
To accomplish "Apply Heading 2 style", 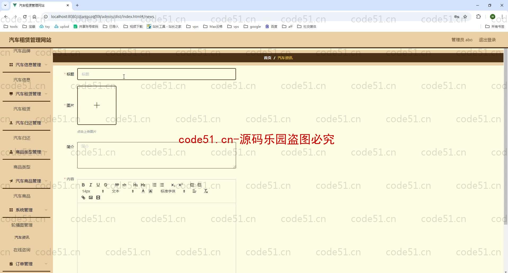I will [143, 185].
